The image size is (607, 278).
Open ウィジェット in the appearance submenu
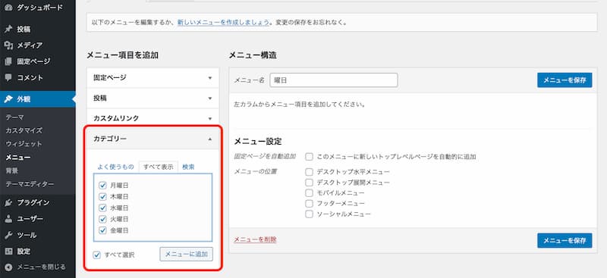(24, 144)
